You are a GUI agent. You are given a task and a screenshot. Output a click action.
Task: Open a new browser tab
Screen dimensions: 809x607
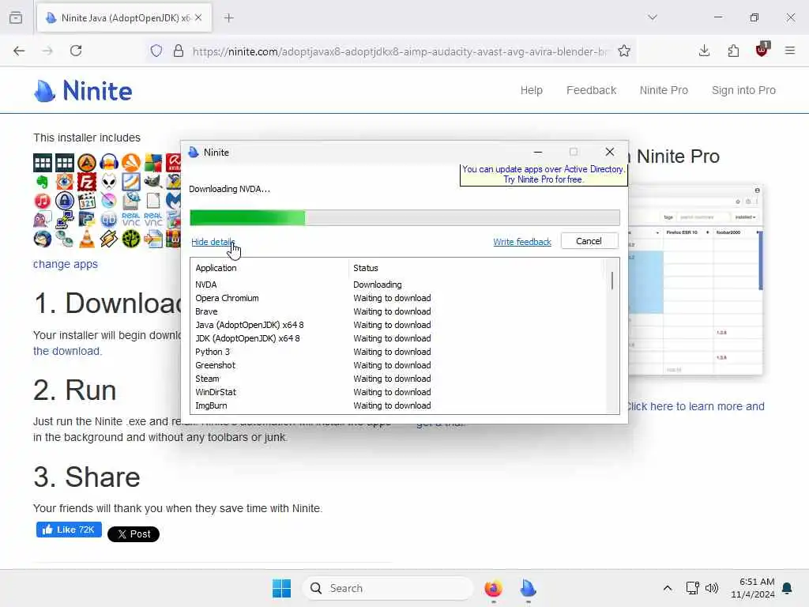tap(228, 17)
